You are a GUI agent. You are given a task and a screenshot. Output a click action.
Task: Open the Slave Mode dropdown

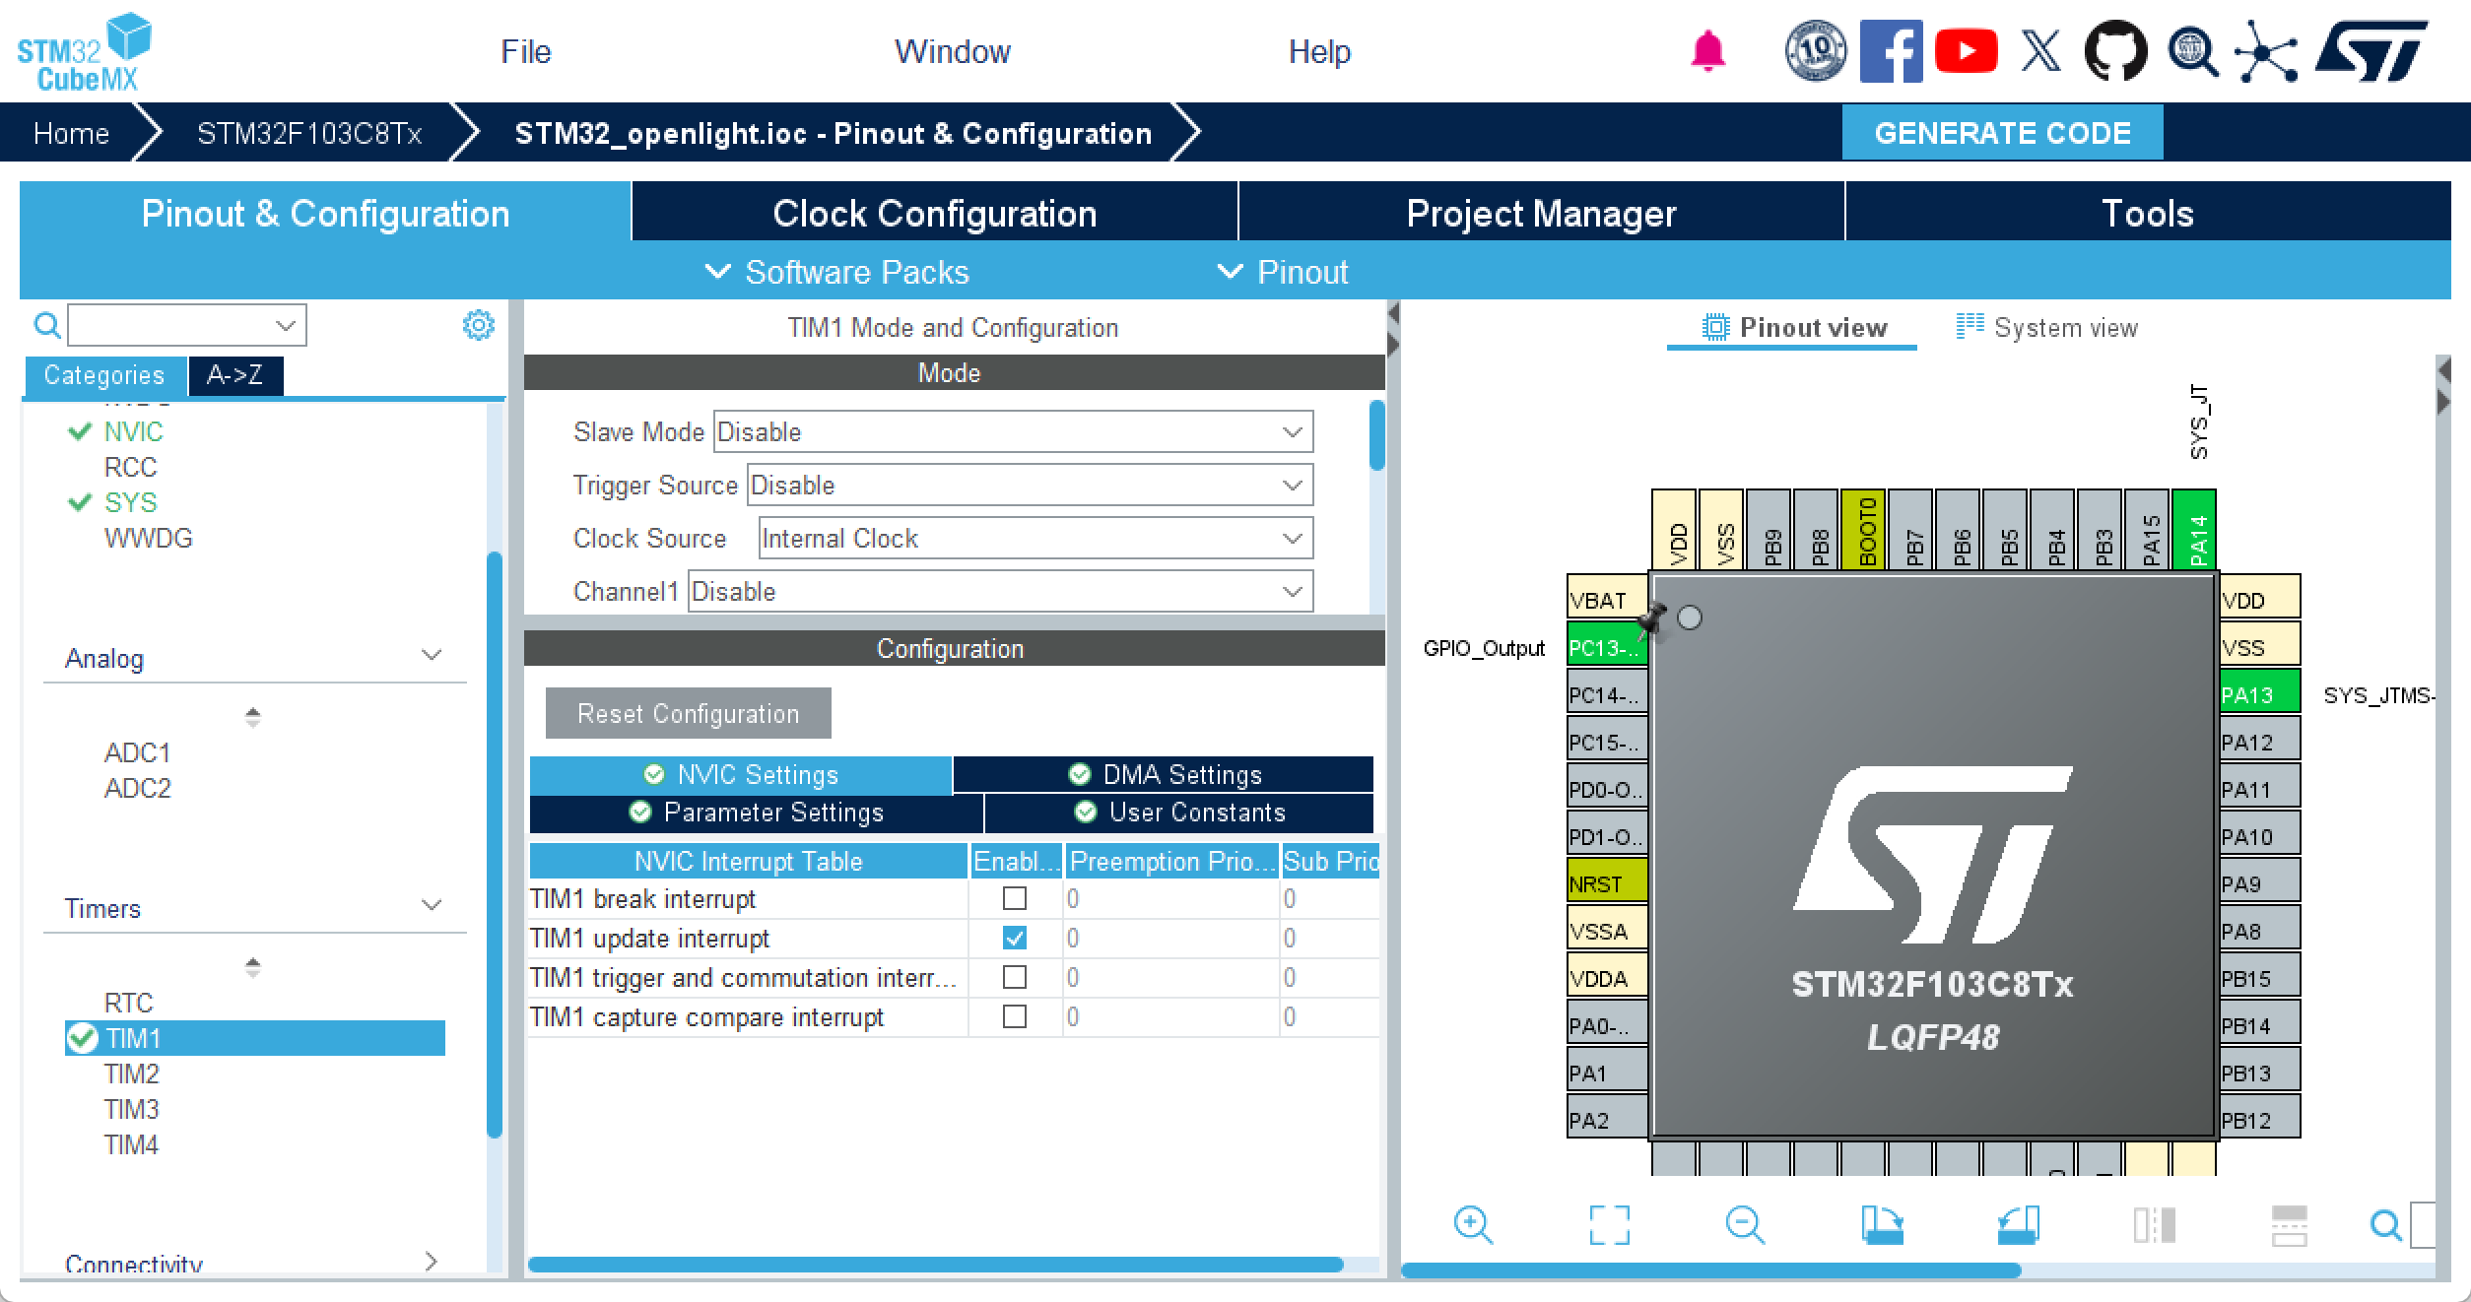[1013, 431]
